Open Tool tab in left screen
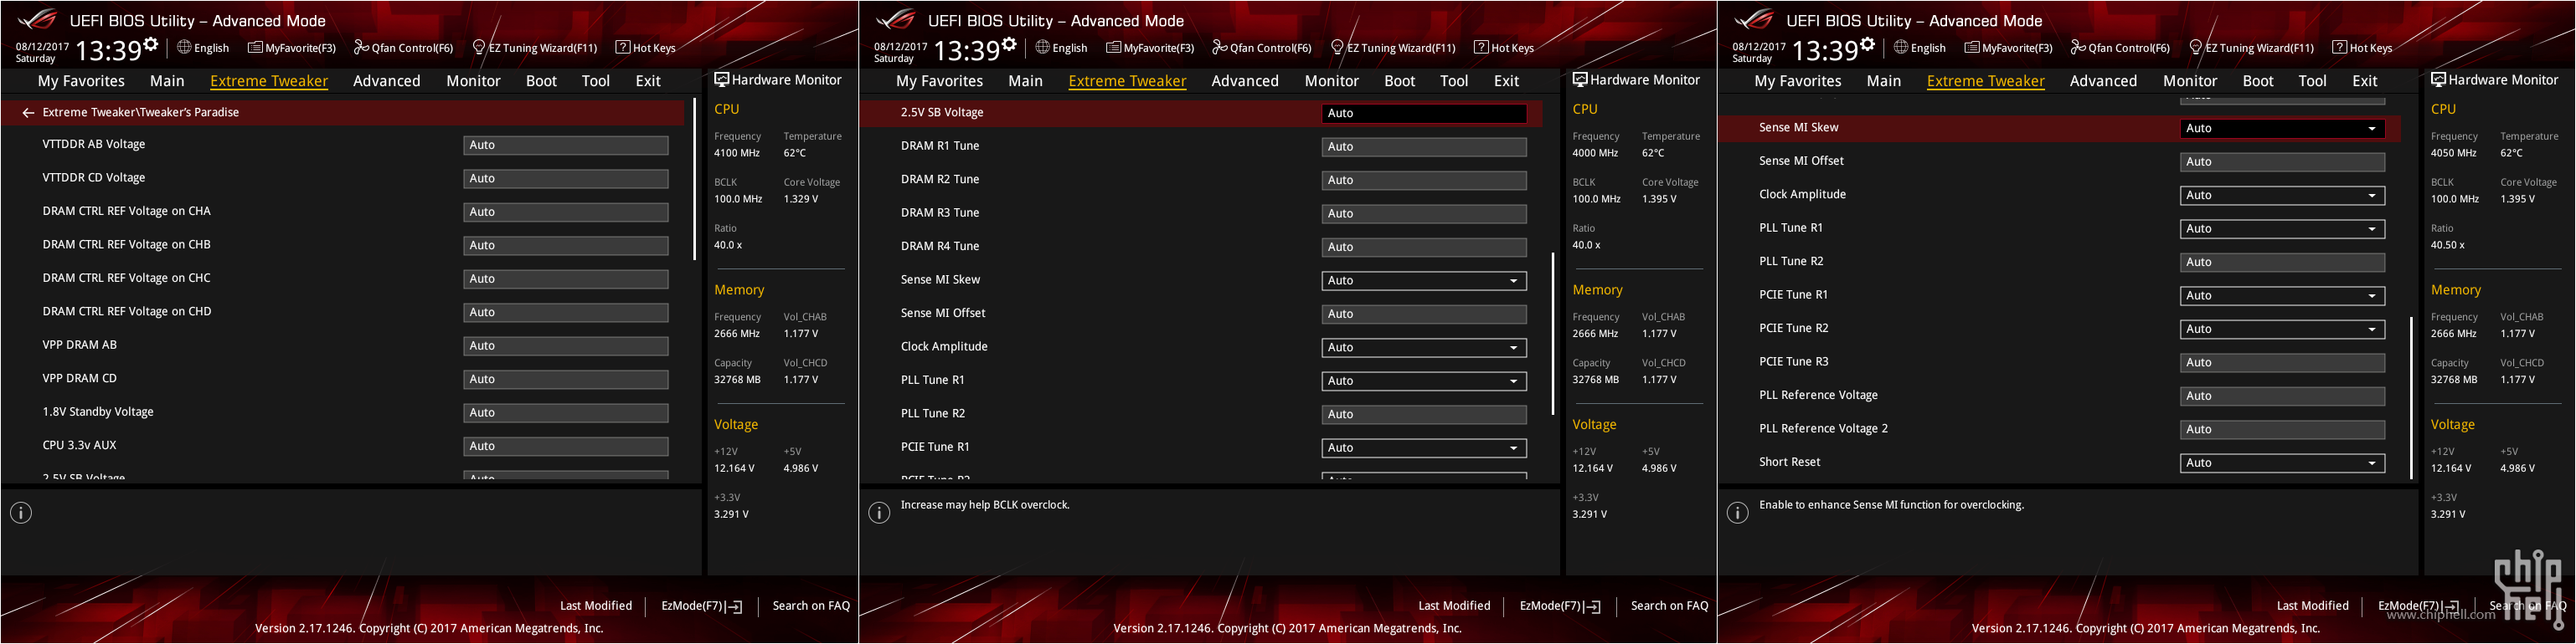The image size is (2576, 644). [x=595, y=81]
